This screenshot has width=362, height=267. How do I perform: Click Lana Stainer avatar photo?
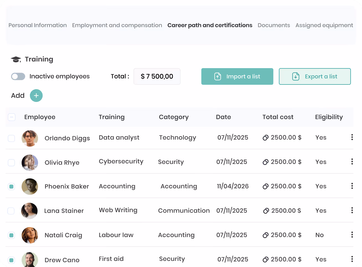(29, 211)
